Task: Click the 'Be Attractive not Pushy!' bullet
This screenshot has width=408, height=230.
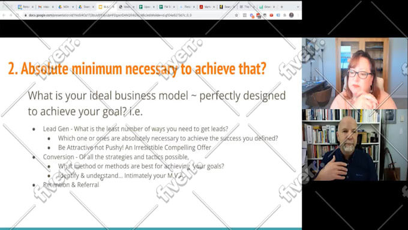Action: coord(134,148)
